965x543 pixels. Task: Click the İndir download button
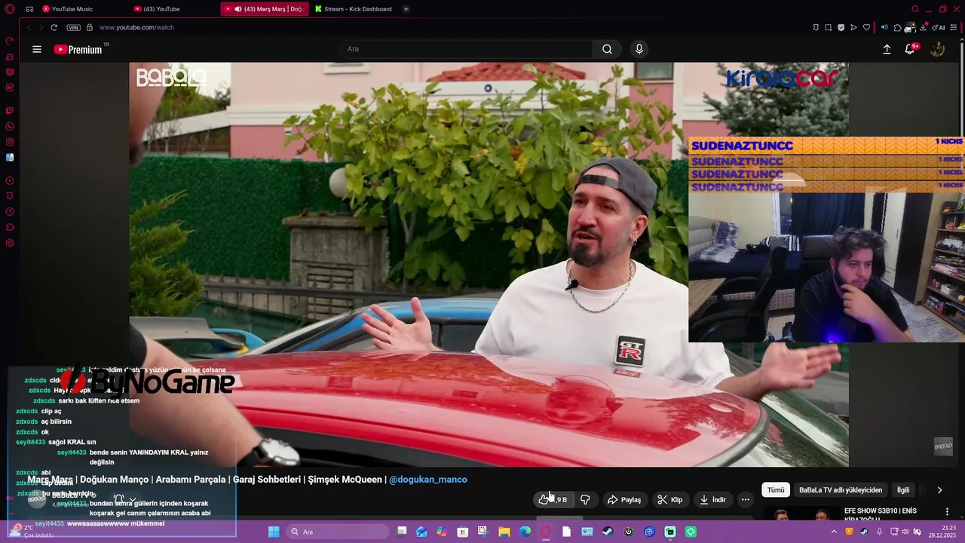(x=712, y=499)
